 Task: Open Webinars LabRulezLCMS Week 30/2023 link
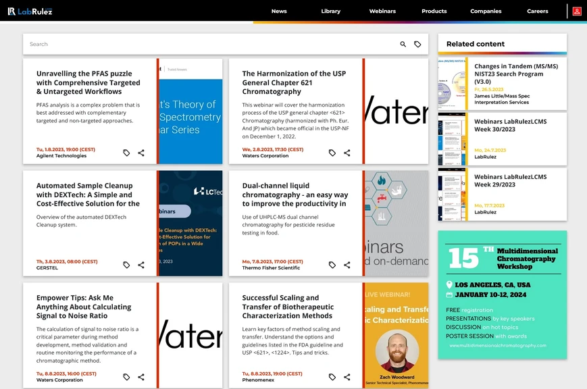click(510, 126)
